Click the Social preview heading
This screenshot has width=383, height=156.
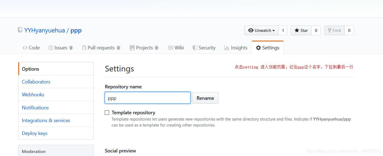coord(120,151)
